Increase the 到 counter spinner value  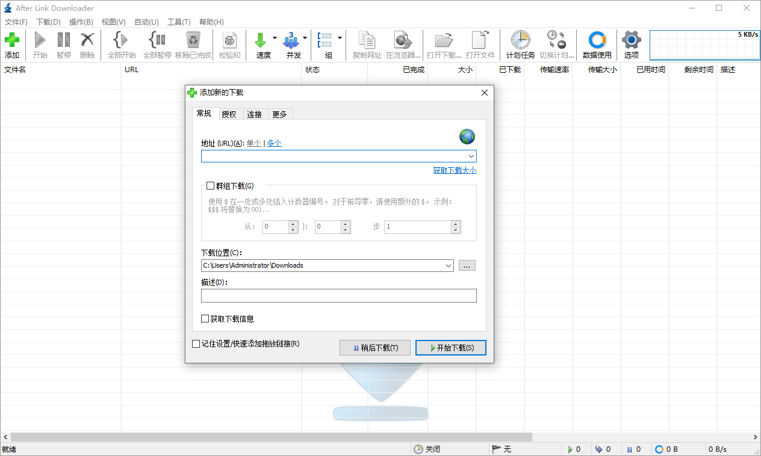pyautogui.click(x=346, y=224)
